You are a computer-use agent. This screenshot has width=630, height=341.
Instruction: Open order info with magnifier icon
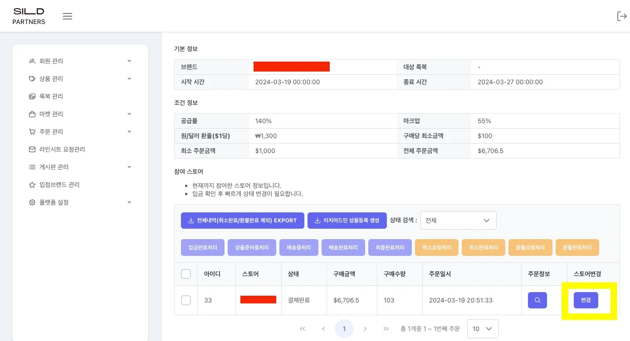point(537,300)
